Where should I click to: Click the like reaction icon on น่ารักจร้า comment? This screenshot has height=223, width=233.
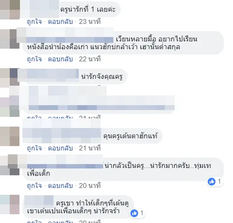[134, 213]
